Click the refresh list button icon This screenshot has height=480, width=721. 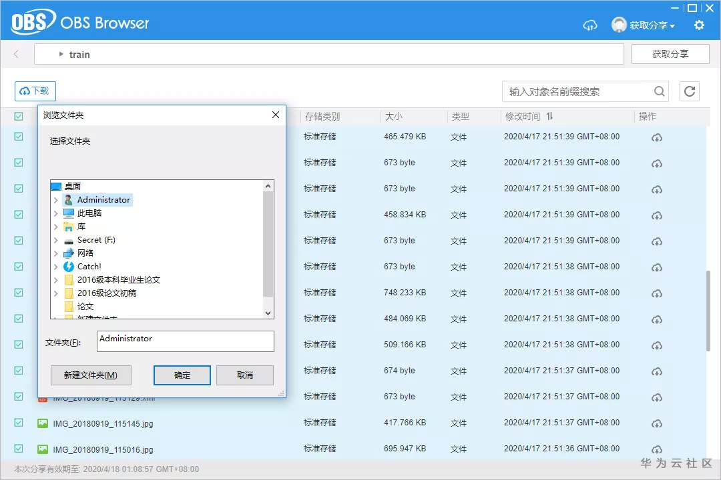689,91
